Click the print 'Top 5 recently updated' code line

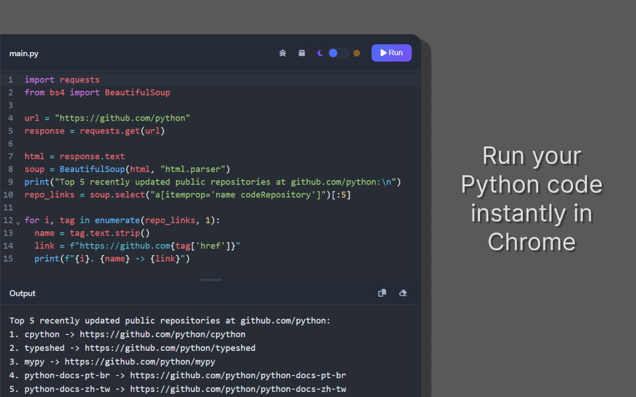click(213, 182)
